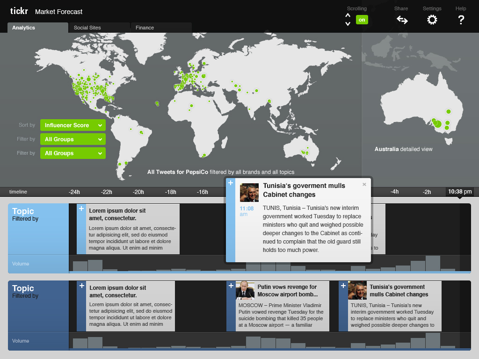Image resolution: width=479 pixels, height=359 pixels.
Task: Click the green dot in South Africa
Action: (204, 155)
